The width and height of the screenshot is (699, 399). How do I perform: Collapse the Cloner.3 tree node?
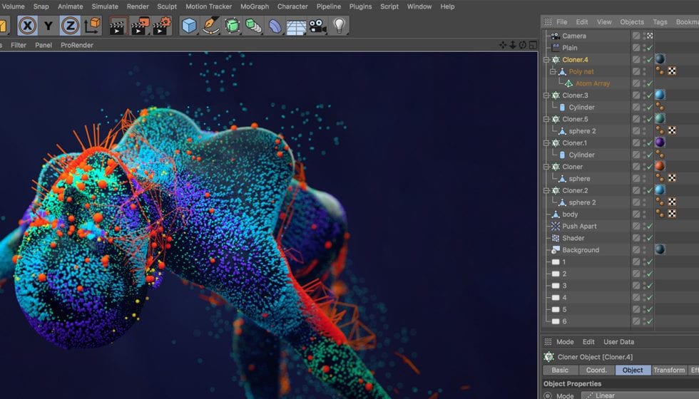tap(546, 95)
